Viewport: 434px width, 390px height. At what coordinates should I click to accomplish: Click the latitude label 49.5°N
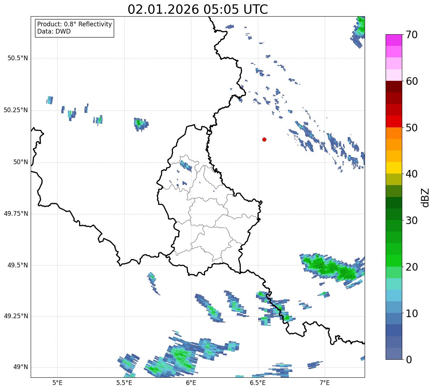[x=18, y=265]
